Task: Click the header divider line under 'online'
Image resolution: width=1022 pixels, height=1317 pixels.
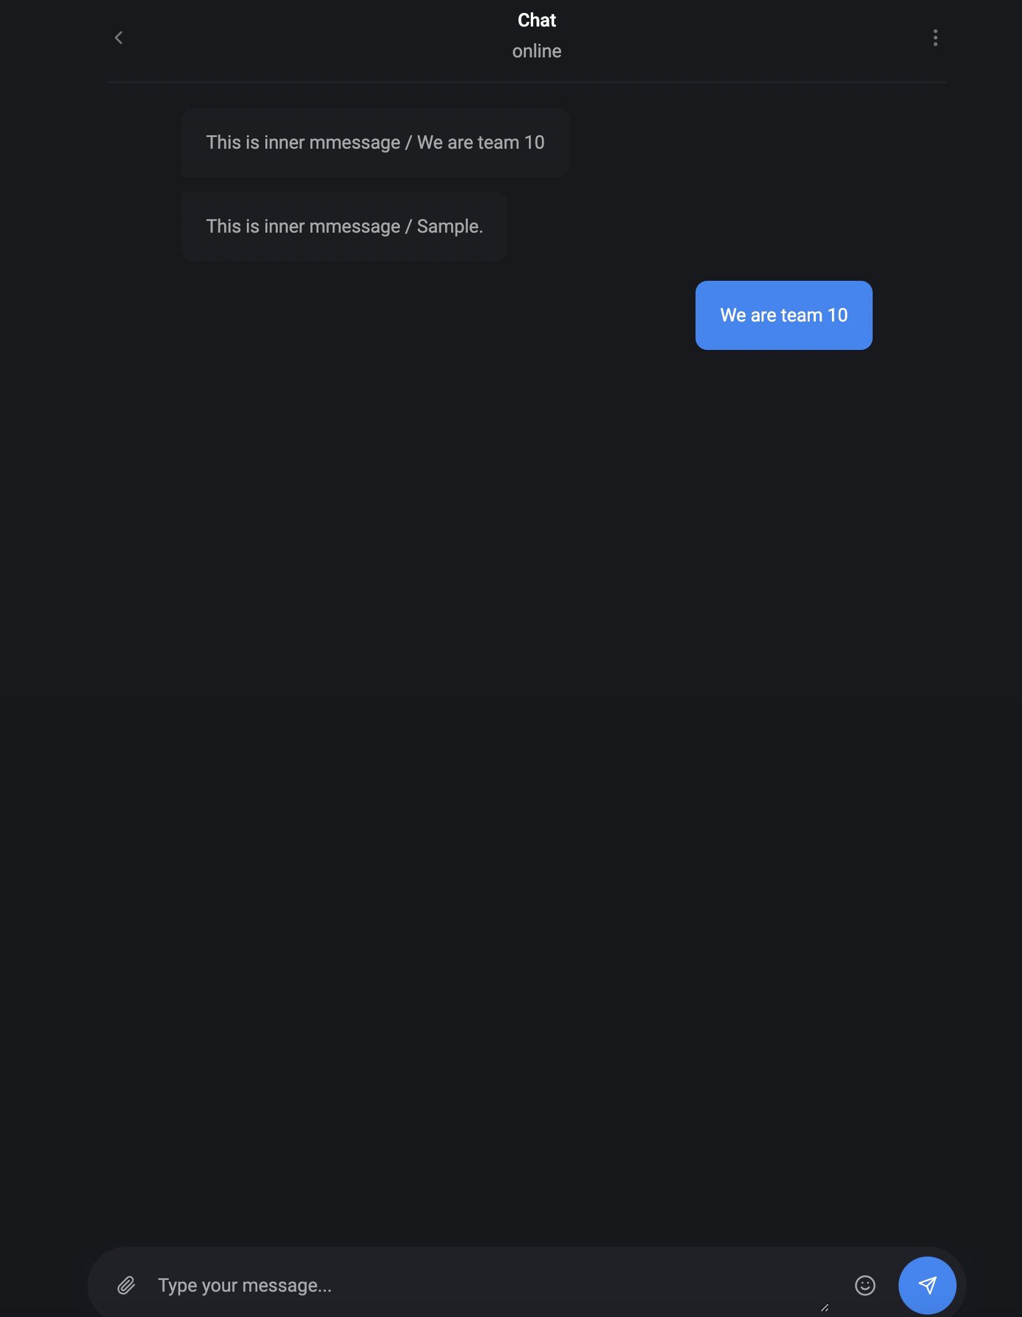Action: [527, 81]
